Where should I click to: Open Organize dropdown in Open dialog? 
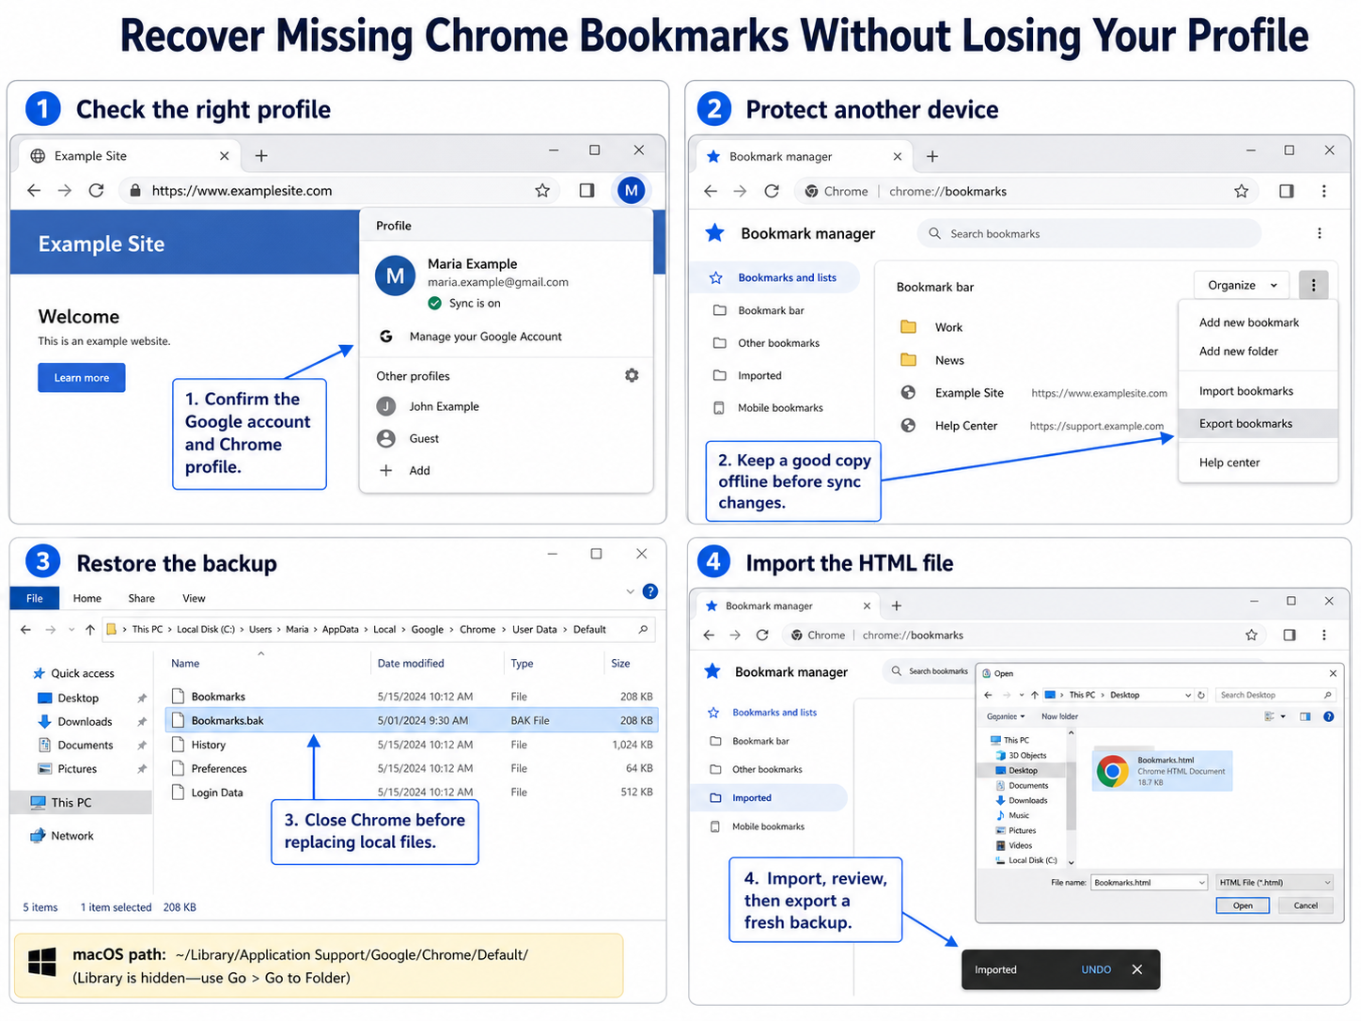coord(1006,716)
